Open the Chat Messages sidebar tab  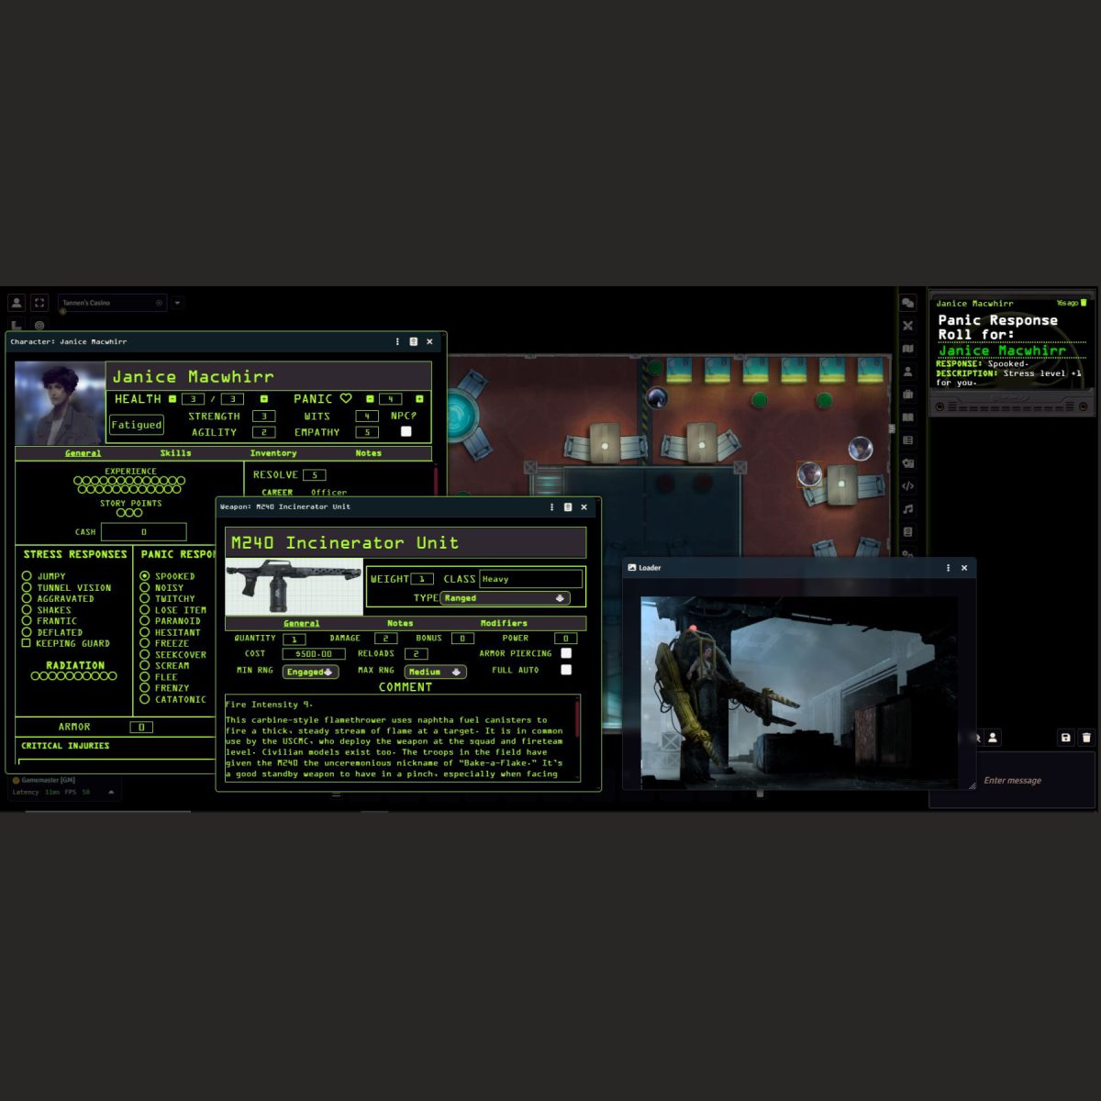907,303
